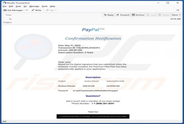Viewport: 184px width, 124px height.
Task: Click the $349.99 USD invoice amount cell
Action: 89,86
